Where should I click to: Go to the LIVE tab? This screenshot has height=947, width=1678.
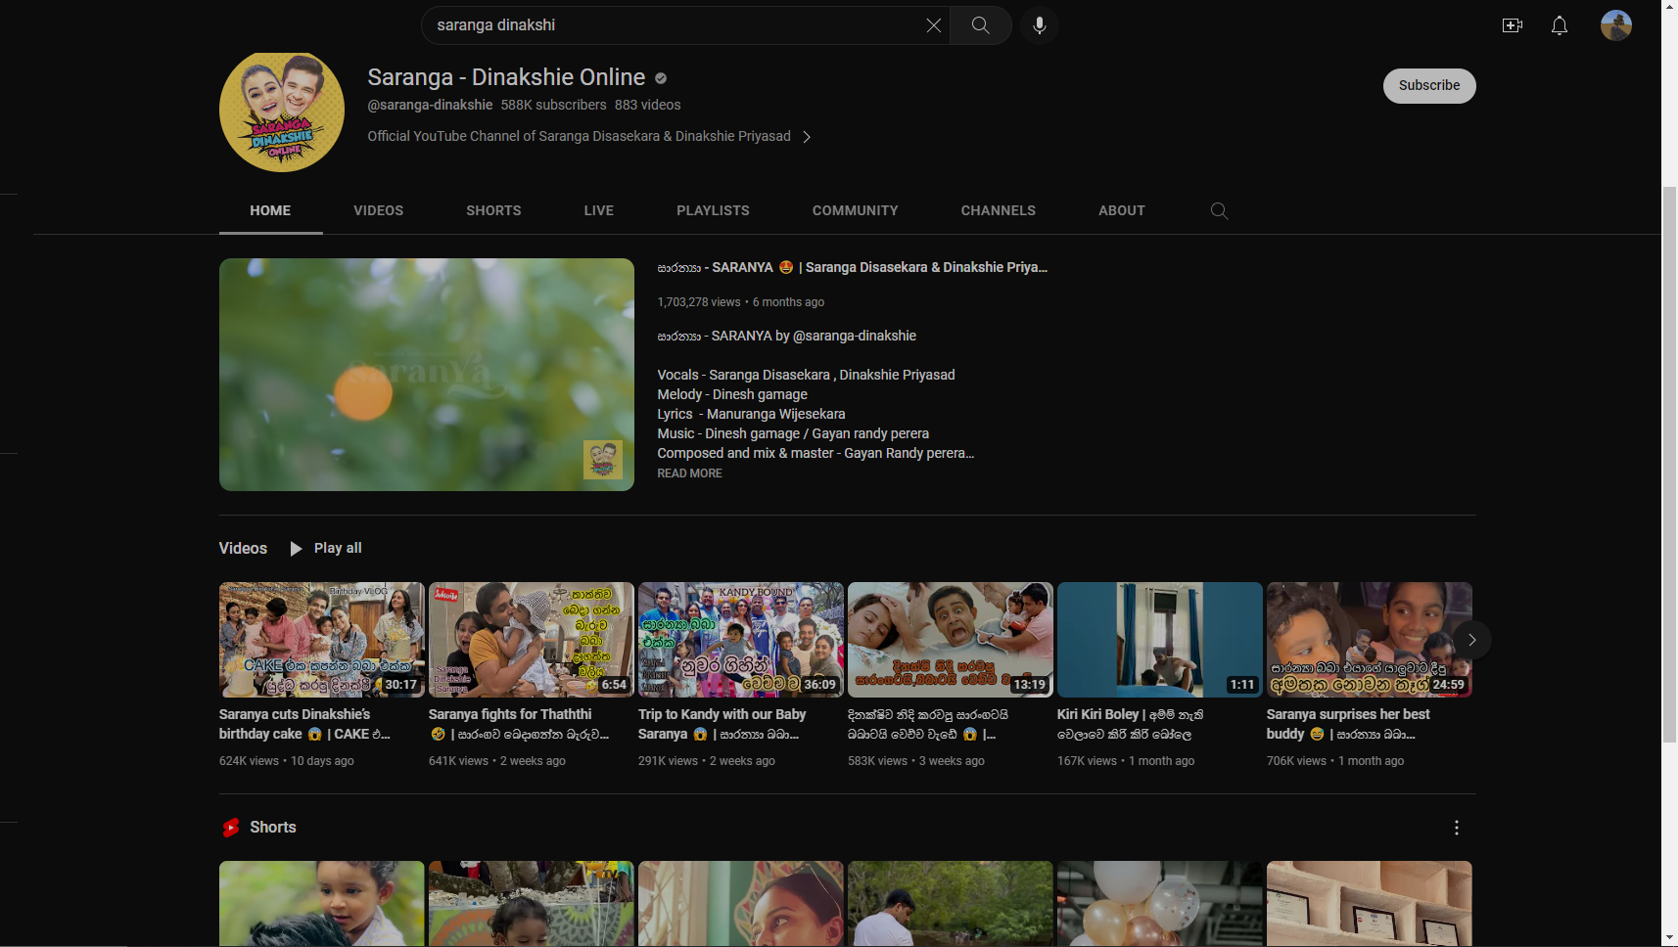[x=599, y=210]
